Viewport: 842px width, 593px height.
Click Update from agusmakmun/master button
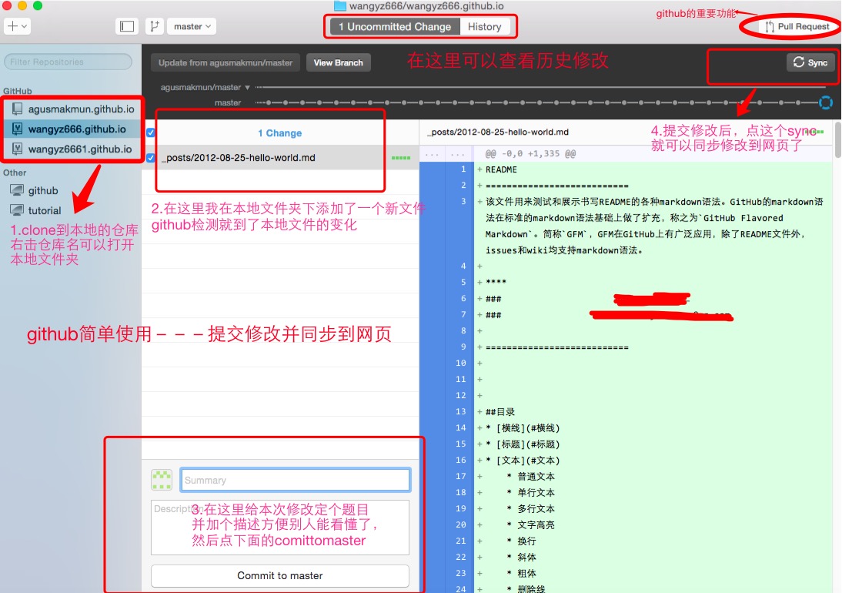tap(225, 63)
